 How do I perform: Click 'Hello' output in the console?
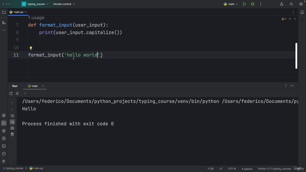29,109
